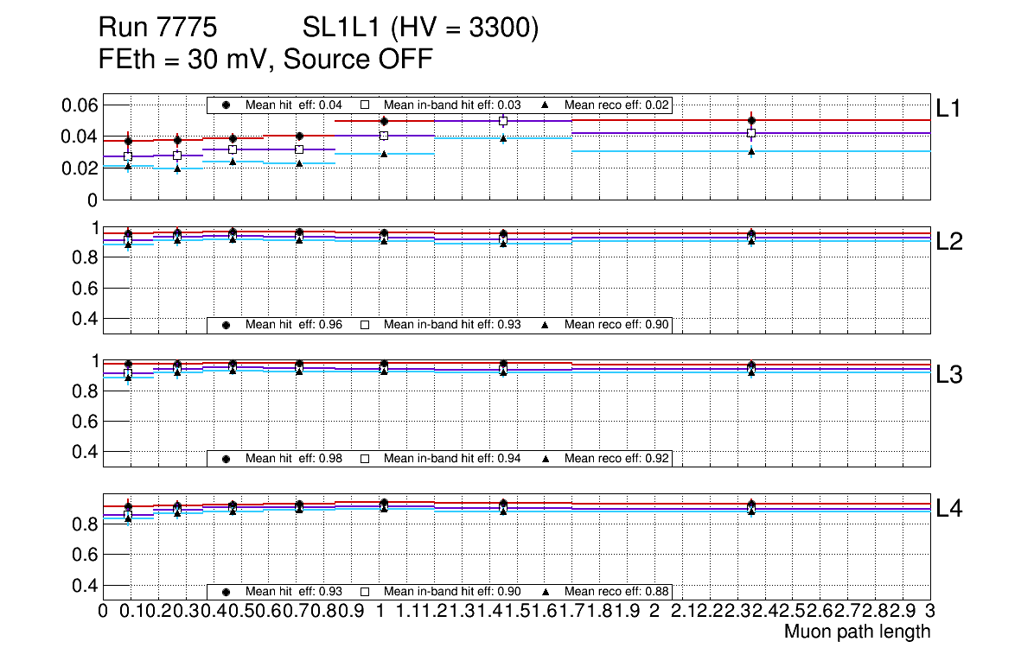This screenshot has width=1034, height=667.
Task: Click the open square legend marker in L3 panel
Action: (x=364, y=458)
